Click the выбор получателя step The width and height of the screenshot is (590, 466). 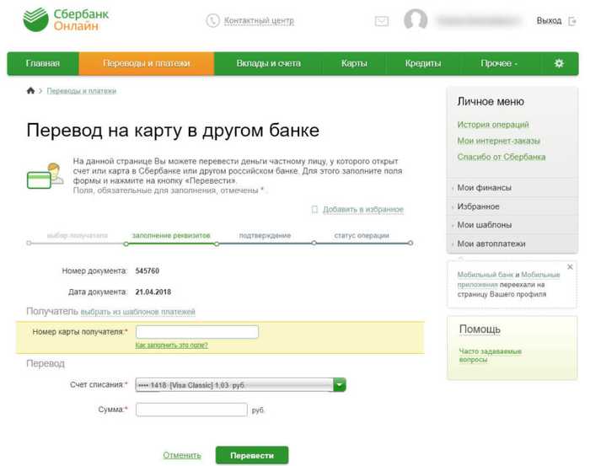point(78,235)
